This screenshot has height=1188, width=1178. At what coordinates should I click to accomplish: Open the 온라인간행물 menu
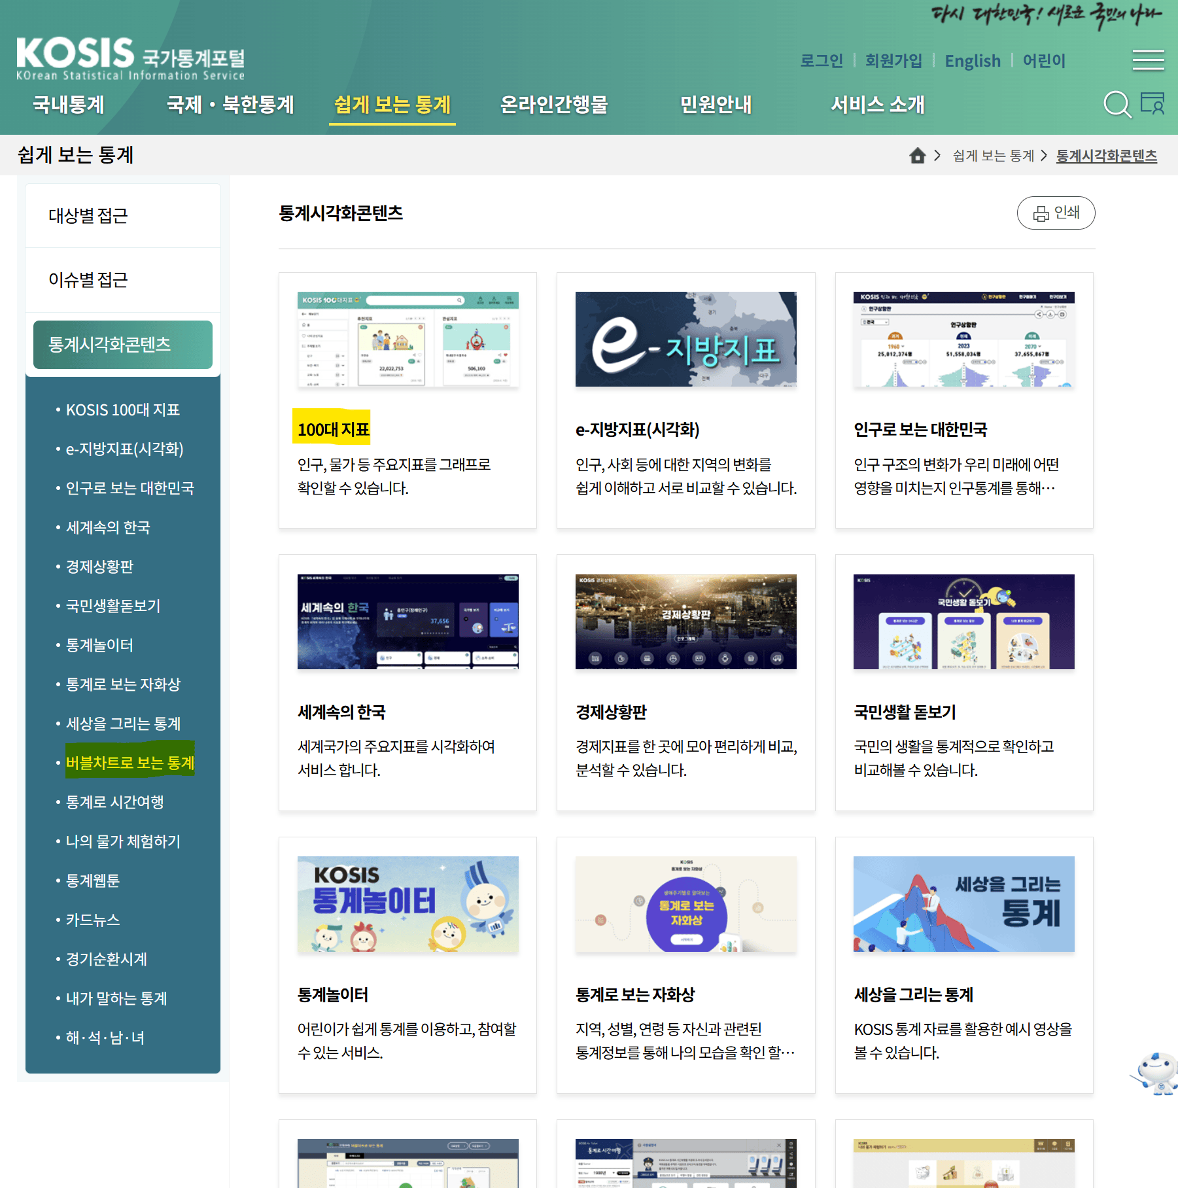(x=553, y=105)
